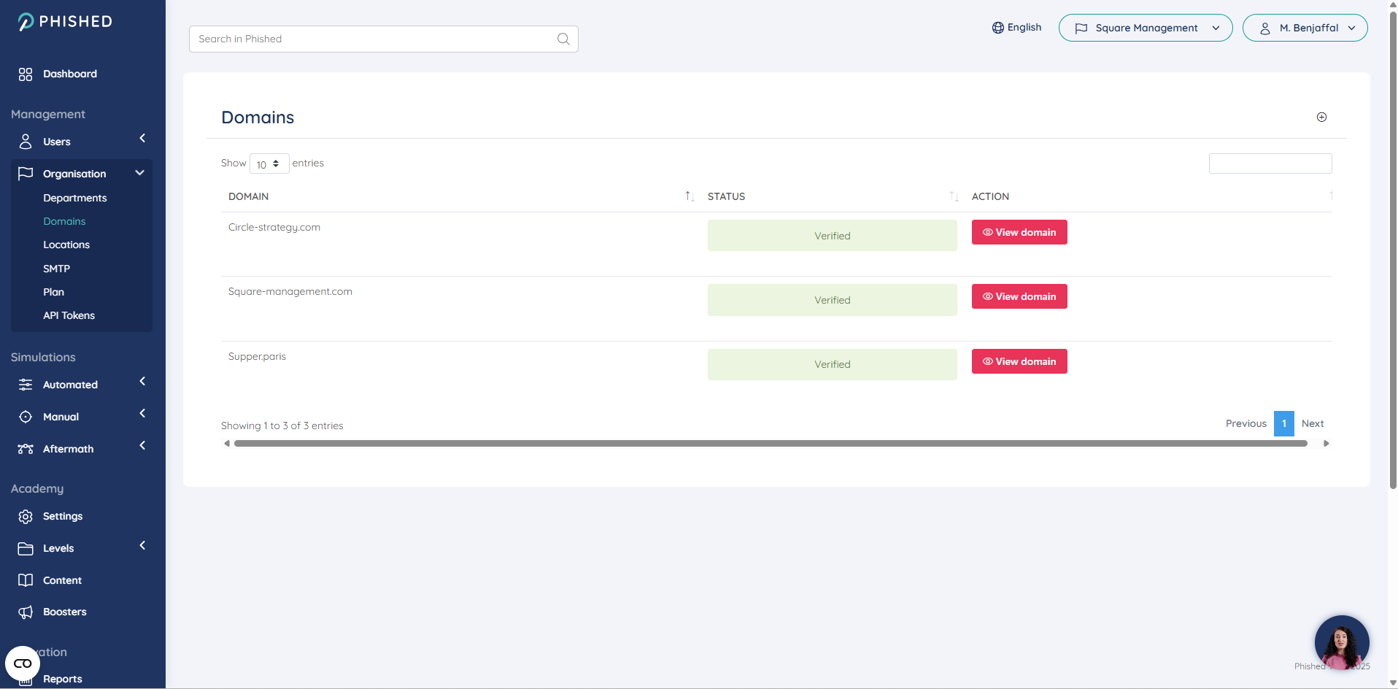Click the horizontal table scrollbar

click(770, 444)
